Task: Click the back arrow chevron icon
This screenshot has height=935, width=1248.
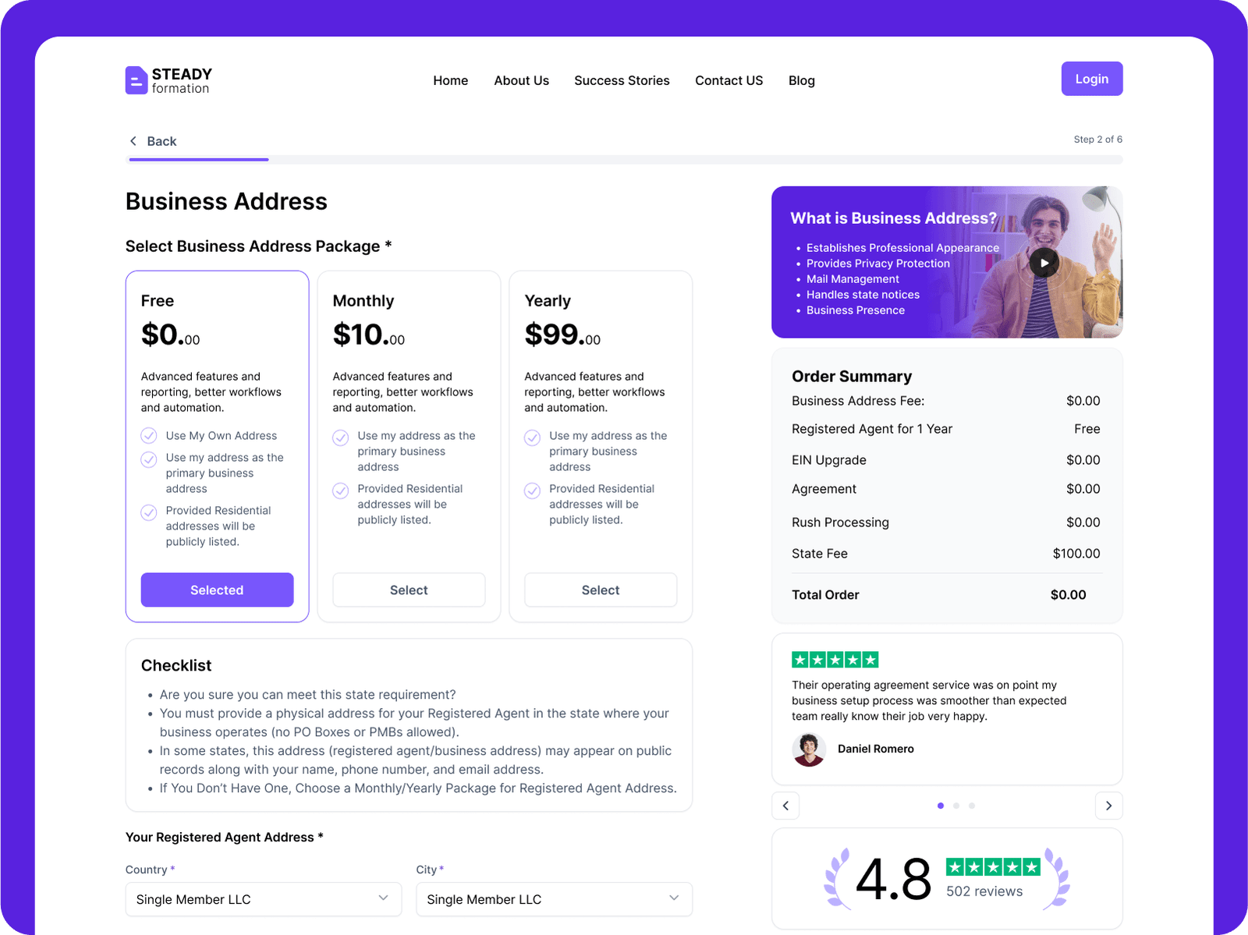Action: click(133, 141)
